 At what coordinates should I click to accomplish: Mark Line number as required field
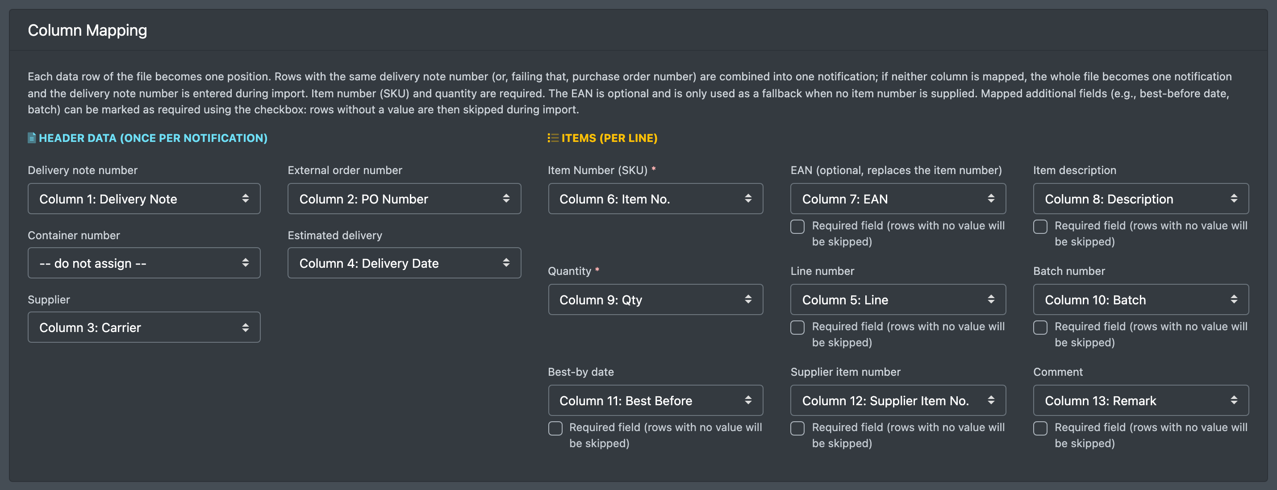tap(797, 328)
